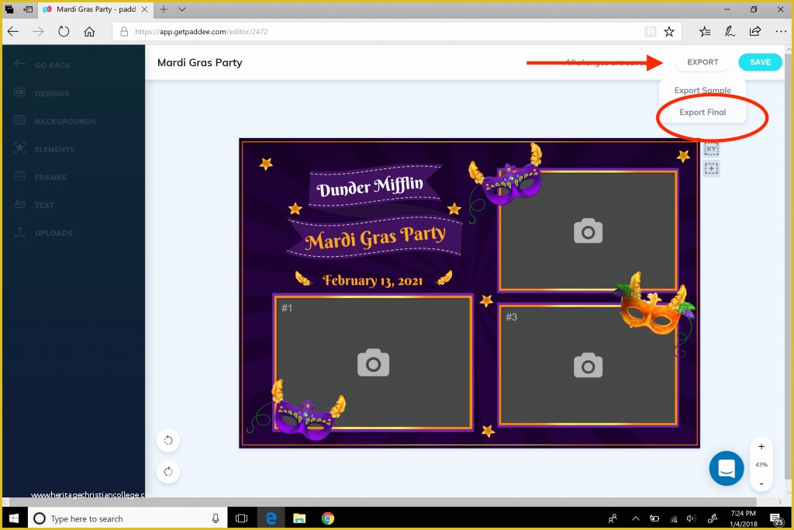Screen dimensions: 794x530
Task: Open the chat support bubble
Action: (726, 468)
